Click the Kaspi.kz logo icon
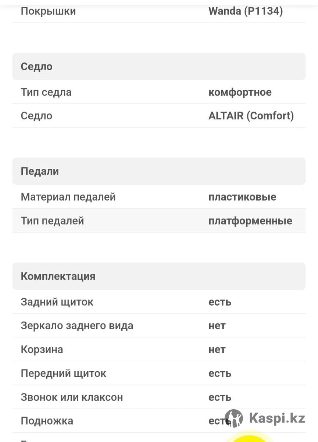 [234, 418]
